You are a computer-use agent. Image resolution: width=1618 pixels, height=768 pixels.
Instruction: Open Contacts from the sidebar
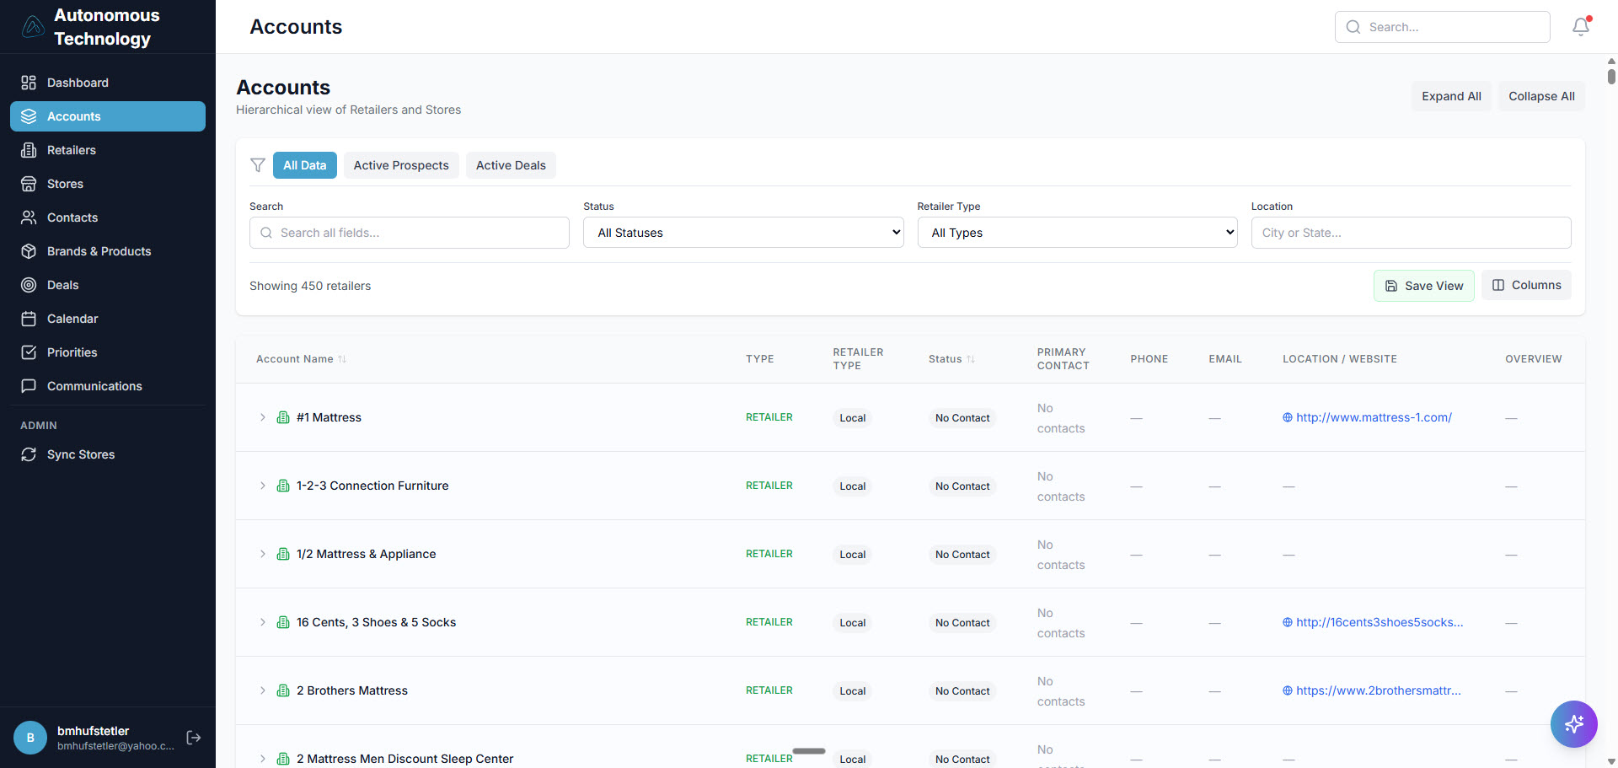[x=72, y=218]
